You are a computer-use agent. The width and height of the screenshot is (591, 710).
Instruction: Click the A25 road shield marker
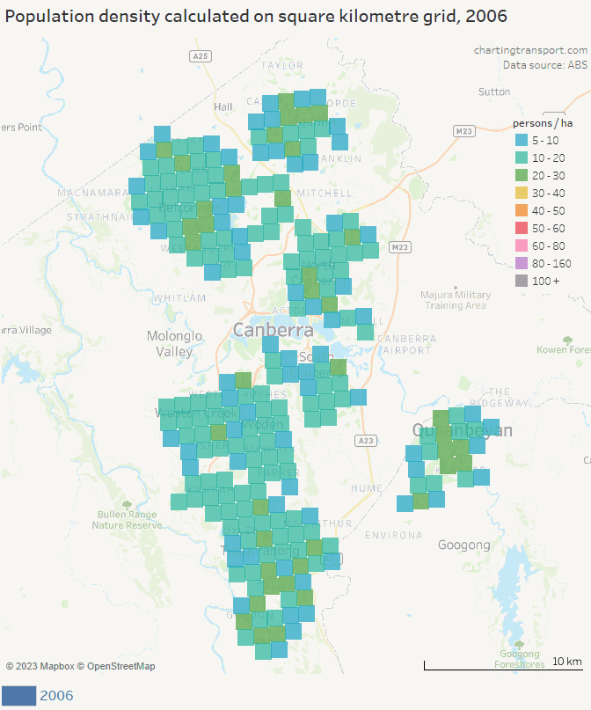(x=201, y=56)
